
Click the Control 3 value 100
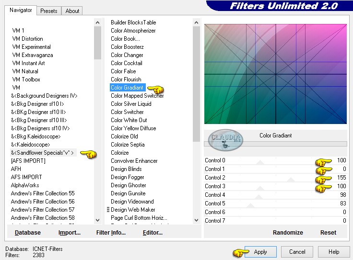pyautogui.click(x=341, y=186)
